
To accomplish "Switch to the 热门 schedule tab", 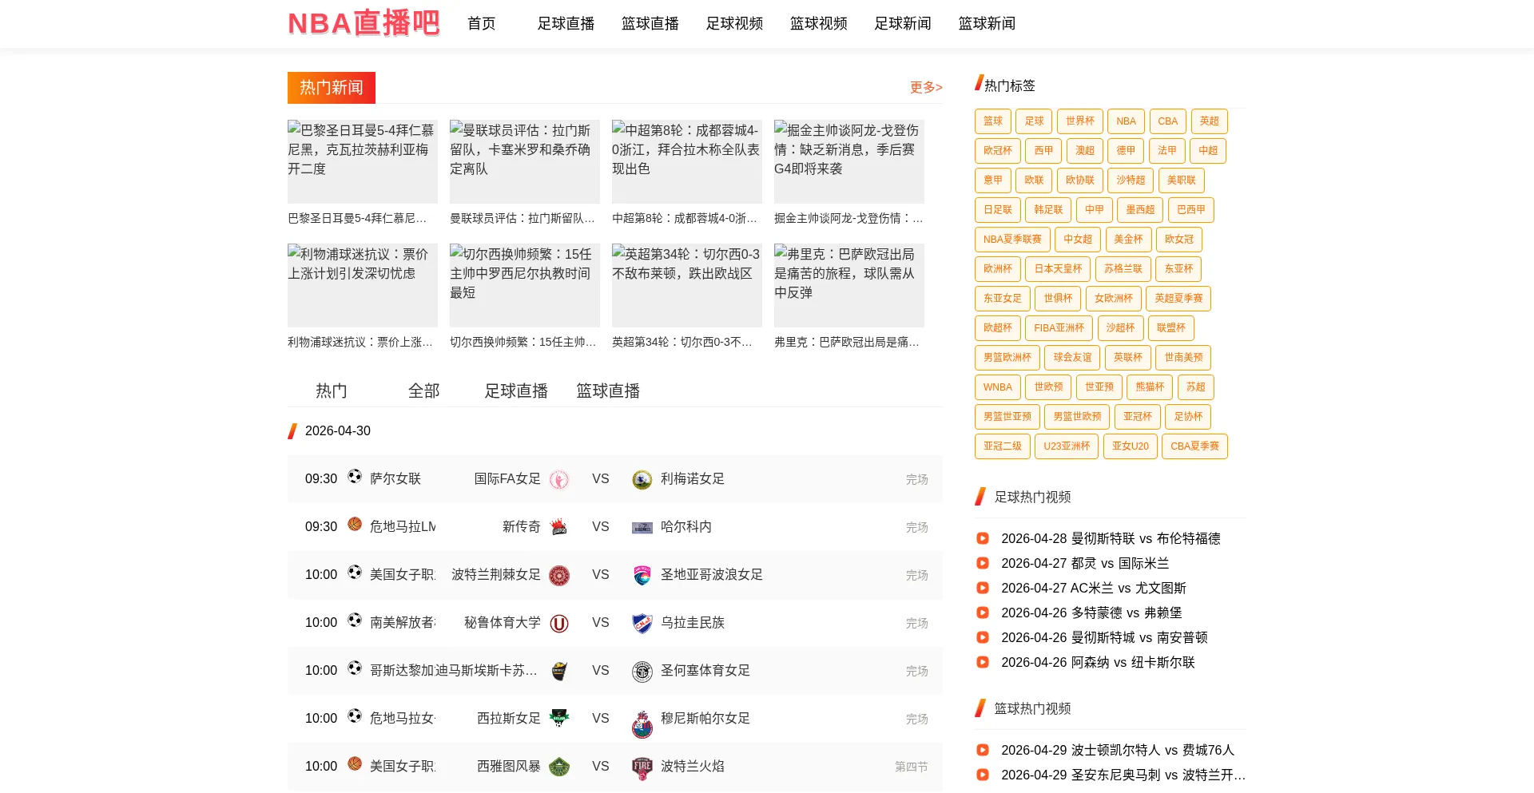I will click(332, 391).
